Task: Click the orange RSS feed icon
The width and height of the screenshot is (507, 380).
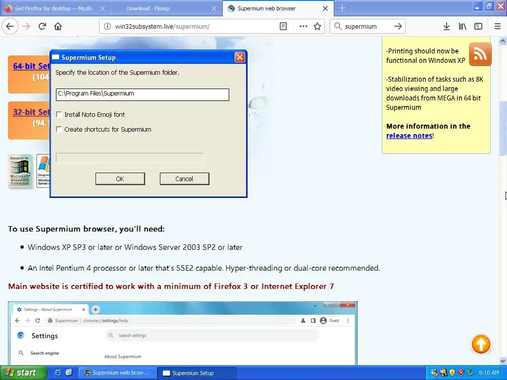Action: (480, 54)
